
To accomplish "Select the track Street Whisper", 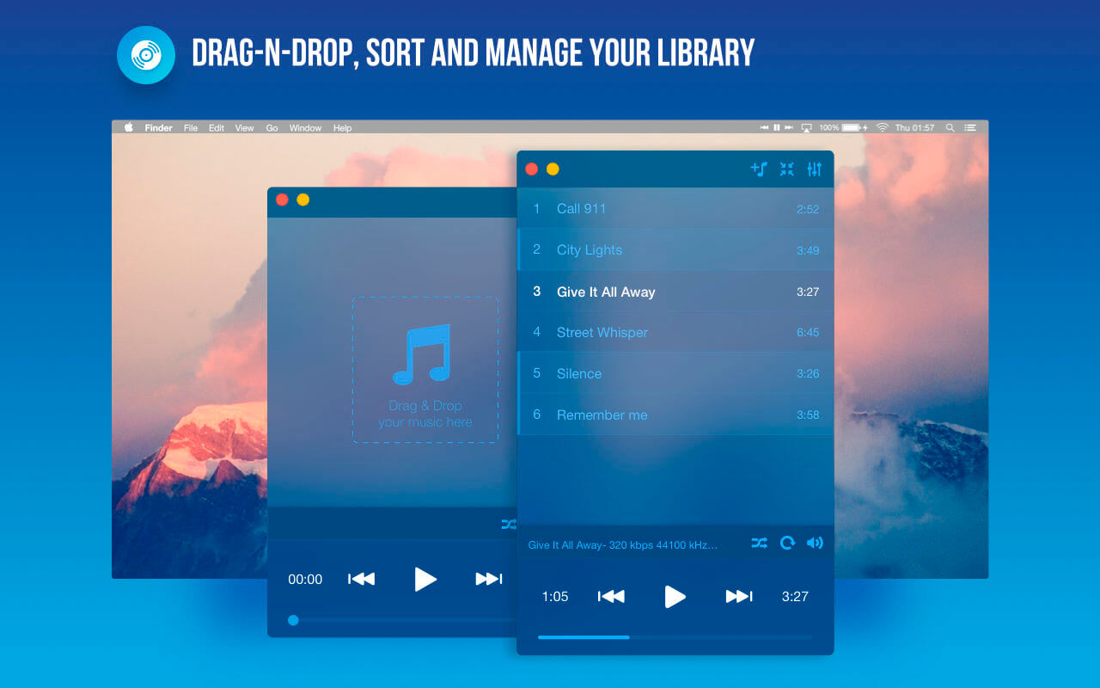I will [675, 332].
